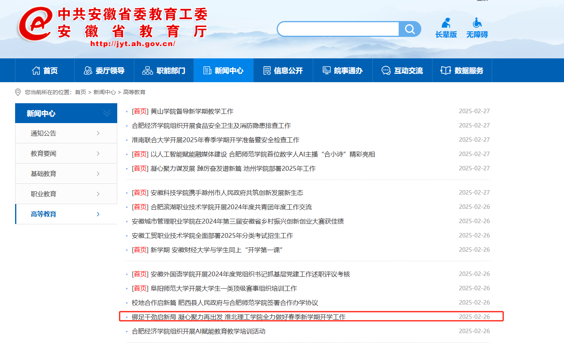
Task: Click the 数据服务 open book icon
Action: click(x=446, y=71)
